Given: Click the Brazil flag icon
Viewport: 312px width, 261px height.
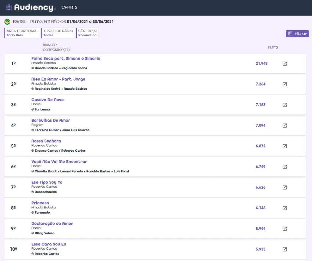Looking at the screenshot, I should tap(7, 22).
